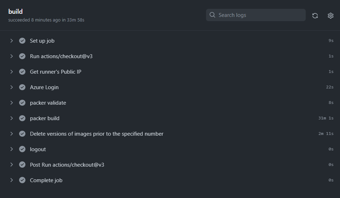The width and height of the screenshot is (340, 198).
Task: Click the search magnifier icon
Action: [212, 15]
